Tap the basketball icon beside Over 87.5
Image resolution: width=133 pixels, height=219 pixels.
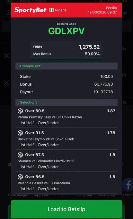coord(20,155)
